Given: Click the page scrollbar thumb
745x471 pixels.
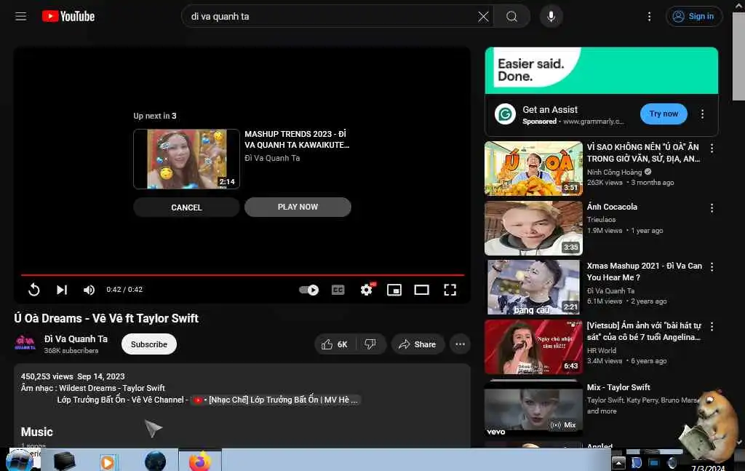Looking at the screenshot, I should (x=738, y=57).
